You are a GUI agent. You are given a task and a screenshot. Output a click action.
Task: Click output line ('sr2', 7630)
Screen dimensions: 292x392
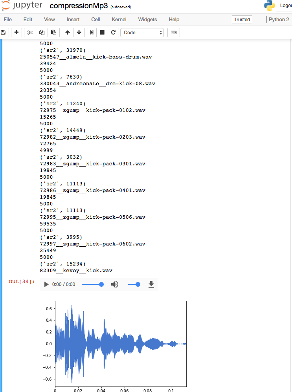pyautogui.click(x=61, y=77)
